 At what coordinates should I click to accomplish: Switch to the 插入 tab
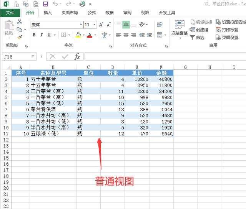[x=48, y=13]
